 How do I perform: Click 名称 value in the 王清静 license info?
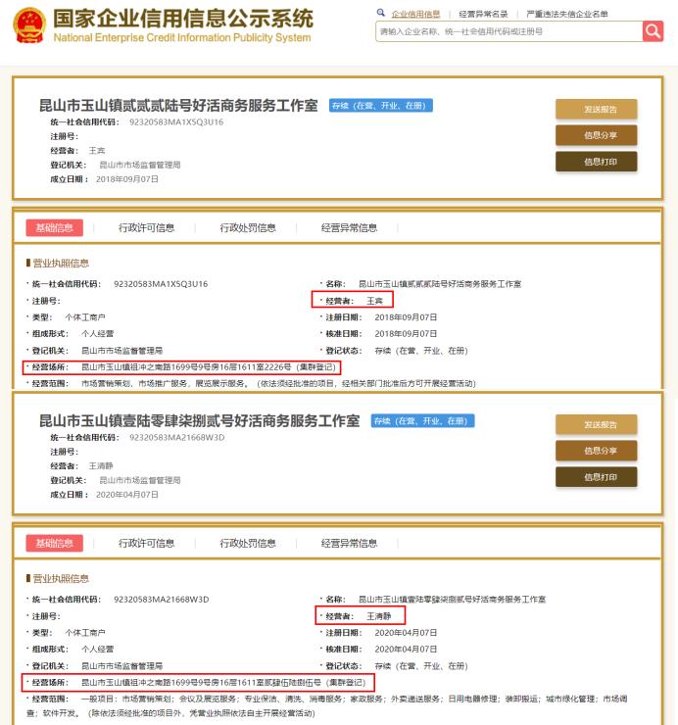point(452,600)
